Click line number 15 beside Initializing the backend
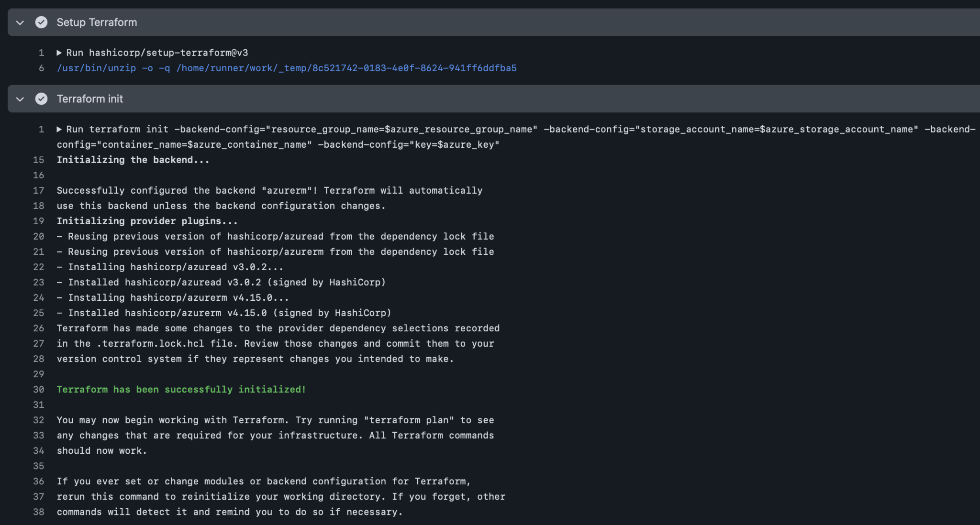The height and width of the screenshot is (525, 980). pyautogui.click(x=38, y=160)
